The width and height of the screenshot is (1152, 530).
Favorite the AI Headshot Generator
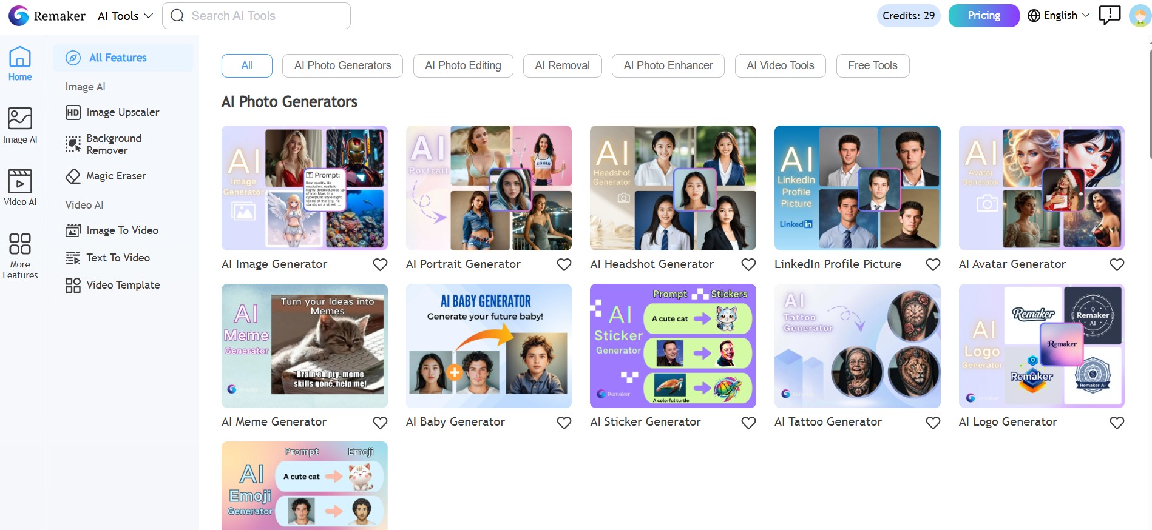[x=748, y=264]
